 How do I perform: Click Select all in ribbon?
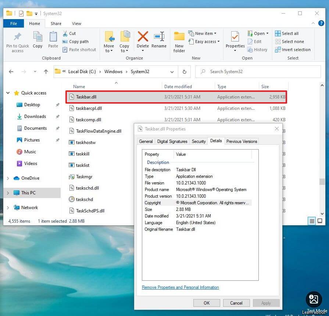pos(287,33)
